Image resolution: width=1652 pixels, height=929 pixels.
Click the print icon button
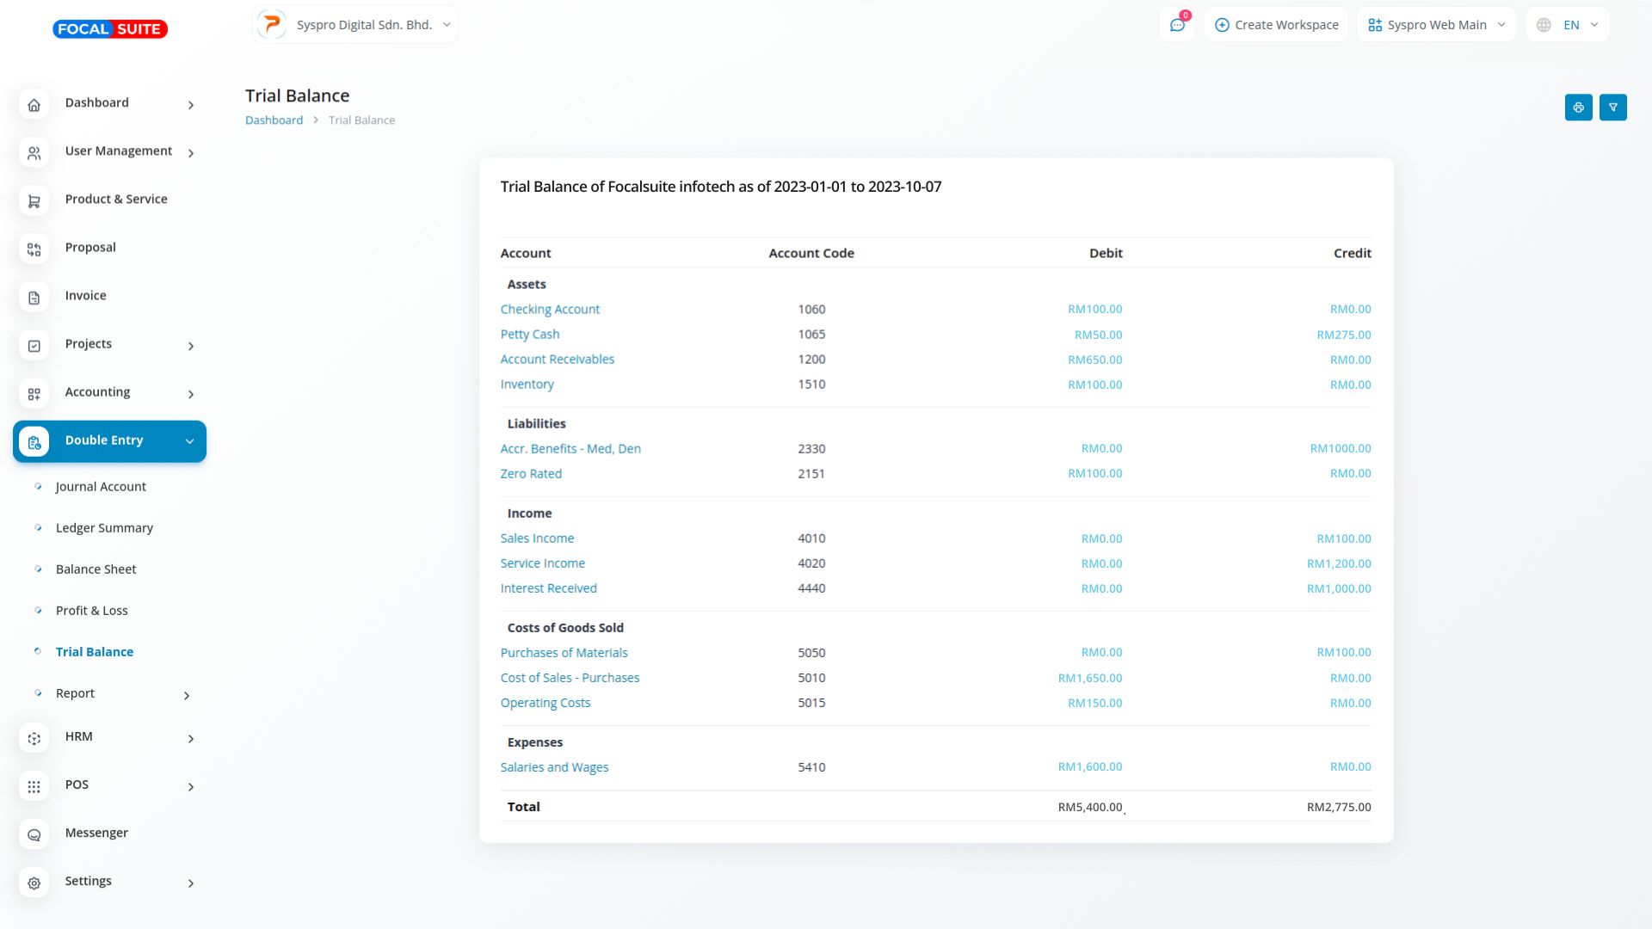pos(1578,108)
